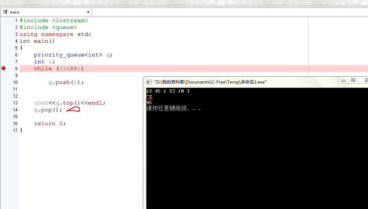
Task: Click console input line '12 45 1 23 10 3'
Action: 167,91
